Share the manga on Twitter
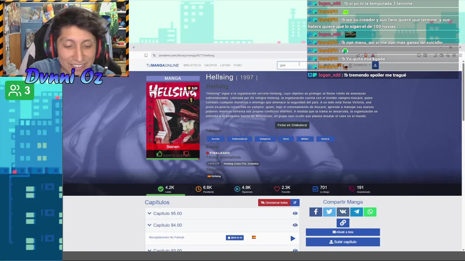 (x=329, y=212)
